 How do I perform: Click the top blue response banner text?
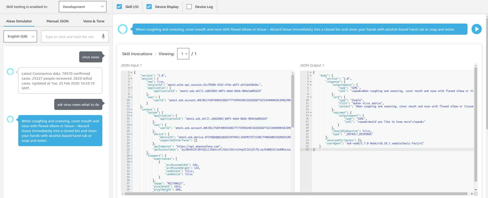click(x=295, y=29)
